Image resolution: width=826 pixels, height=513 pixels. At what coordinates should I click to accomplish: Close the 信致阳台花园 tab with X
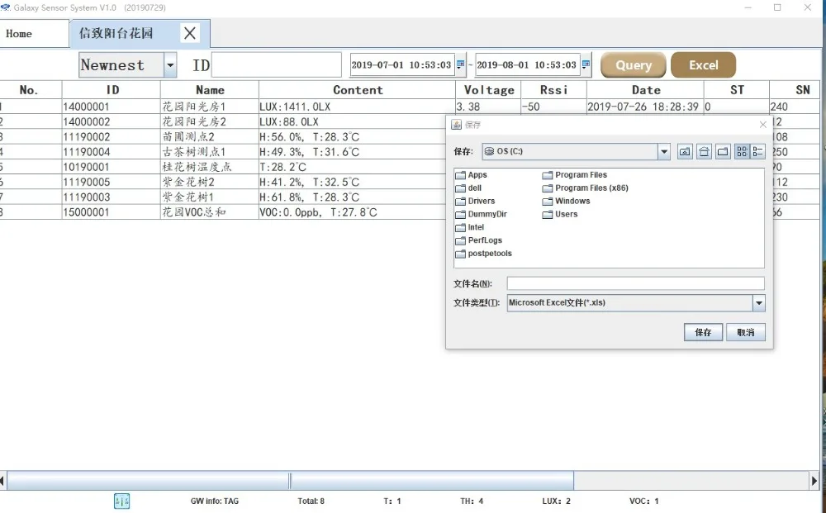(x=190, y=33)
